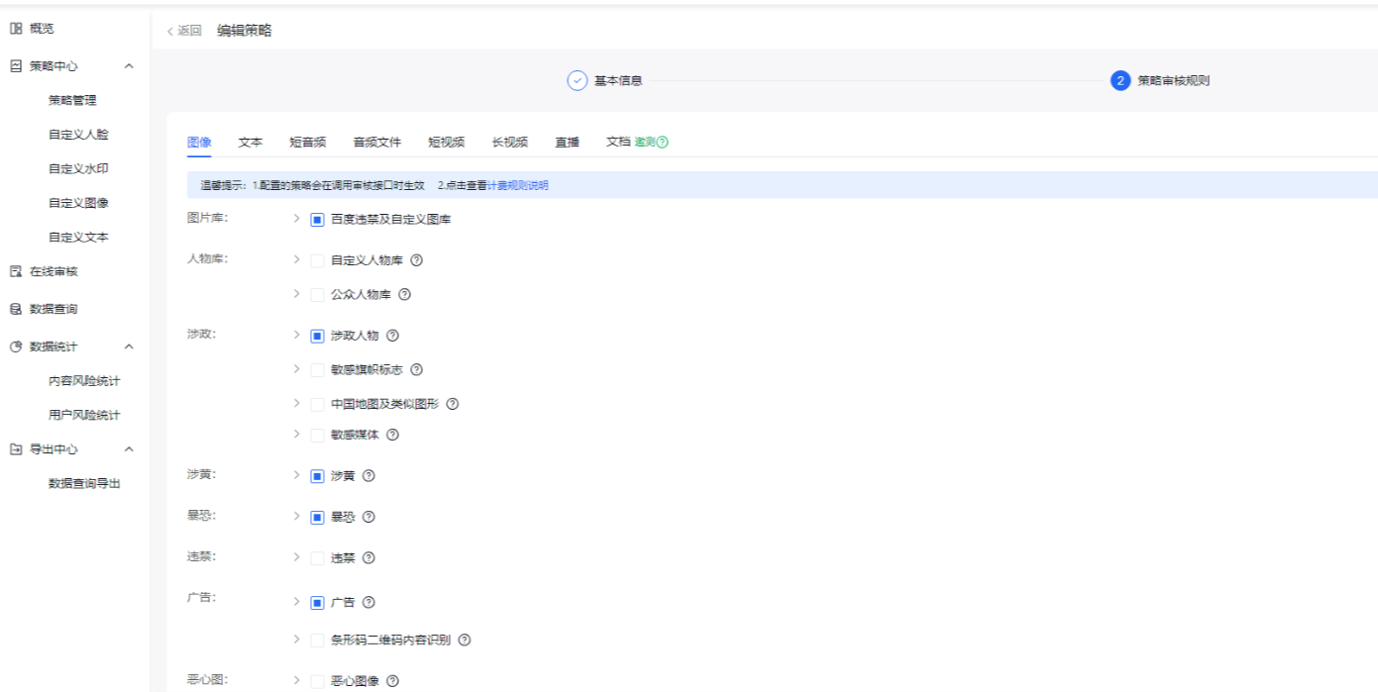Open the 文档 tab

coord(618,143)
